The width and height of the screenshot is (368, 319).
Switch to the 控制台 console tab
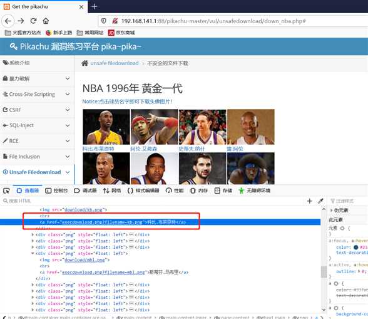tap(56, 191)
